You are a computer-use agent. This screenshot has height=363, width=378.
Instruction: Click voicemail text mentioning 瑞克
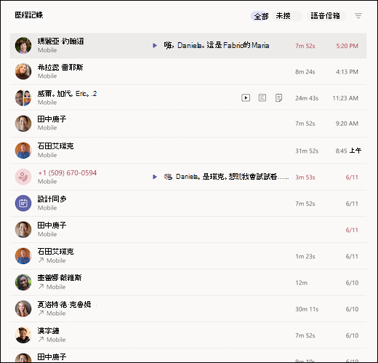tap(226, 177)
